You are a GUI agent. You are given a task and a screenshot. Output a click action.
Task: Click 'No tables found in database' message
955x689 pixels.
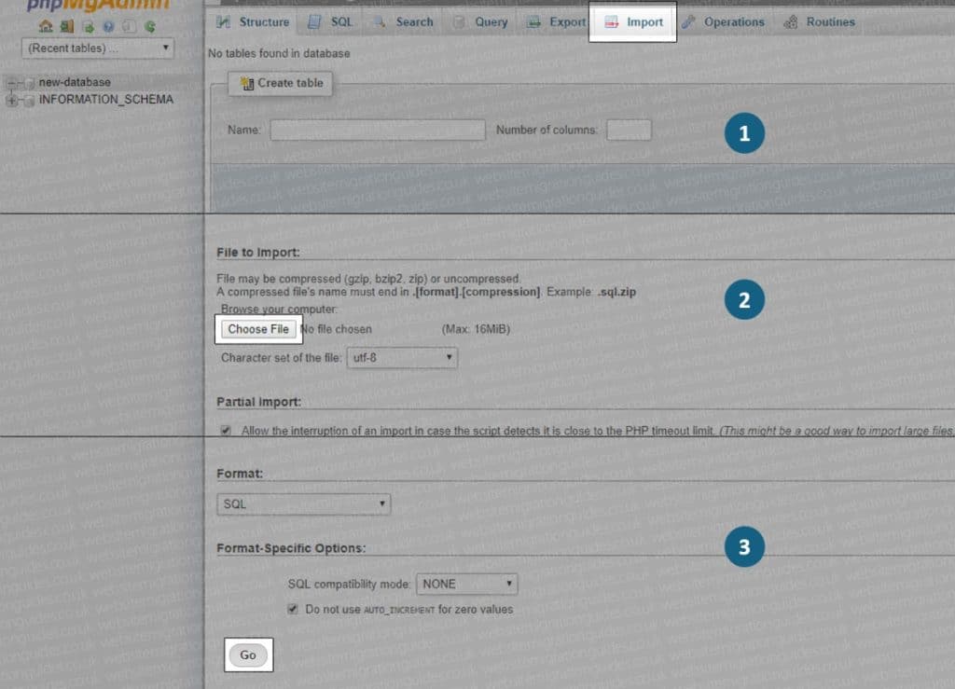click(279, 53)
